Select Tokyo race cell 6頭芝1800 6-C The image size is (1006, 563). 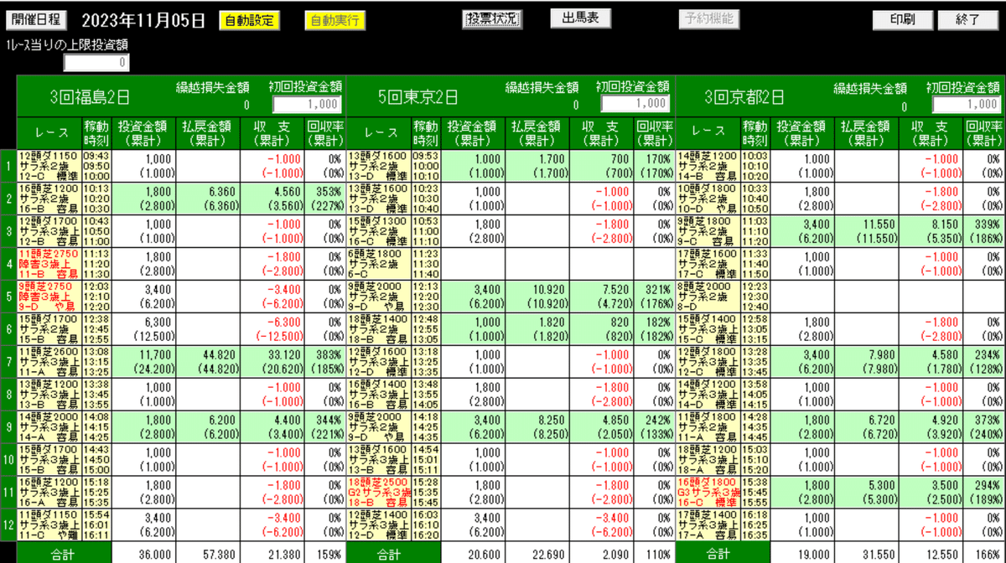pos(378,263)
